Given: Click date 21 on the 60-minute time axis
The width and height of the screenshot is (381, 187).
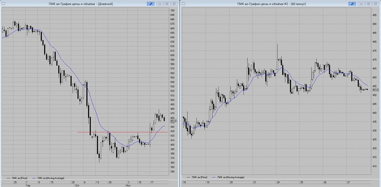Looking at the screenshot, I should [x=255, y=182].
